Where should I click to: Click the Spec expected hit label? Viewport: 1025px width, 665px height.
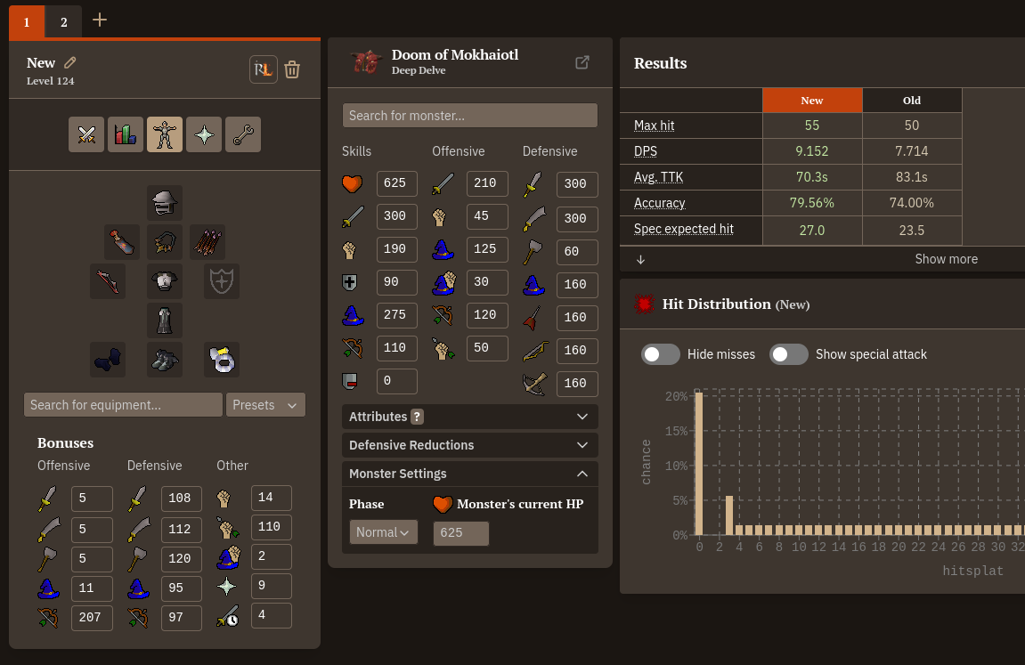click(x=684, y=229)
